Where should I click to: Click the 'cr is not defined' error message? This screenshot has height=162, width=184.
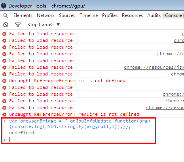(x=67, y=81)
